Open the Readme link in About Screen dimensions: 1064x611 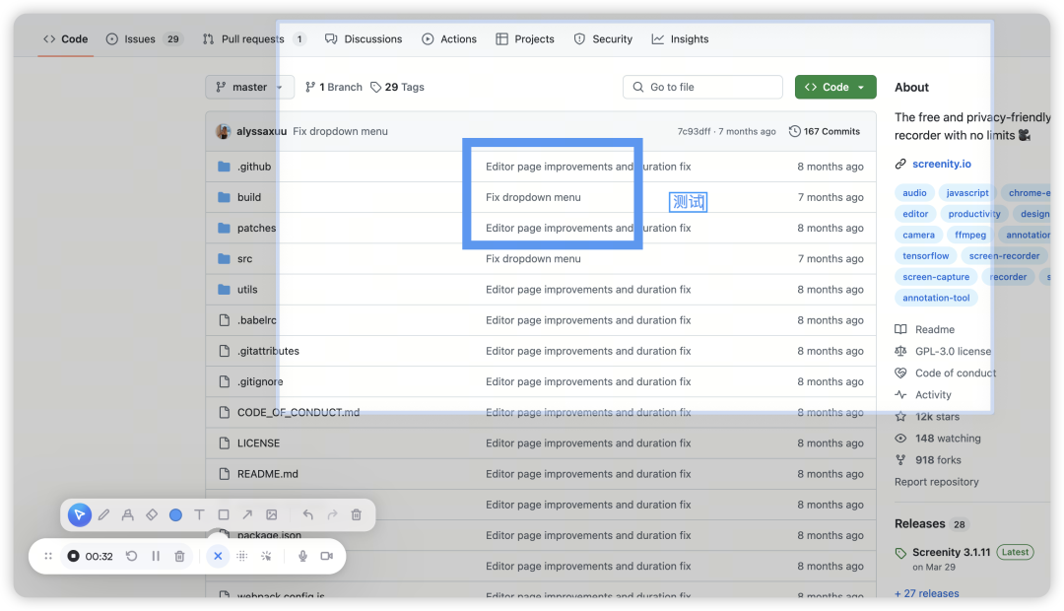click(x=934, y=329)
